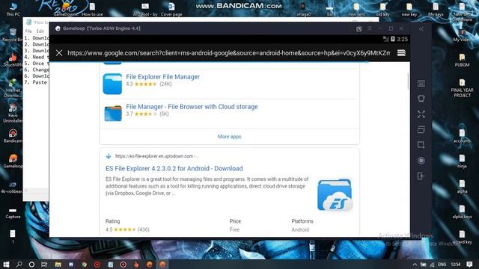
Task: Click the Gameloop screenshot capture icon
Action: click(x=421, y=145)
